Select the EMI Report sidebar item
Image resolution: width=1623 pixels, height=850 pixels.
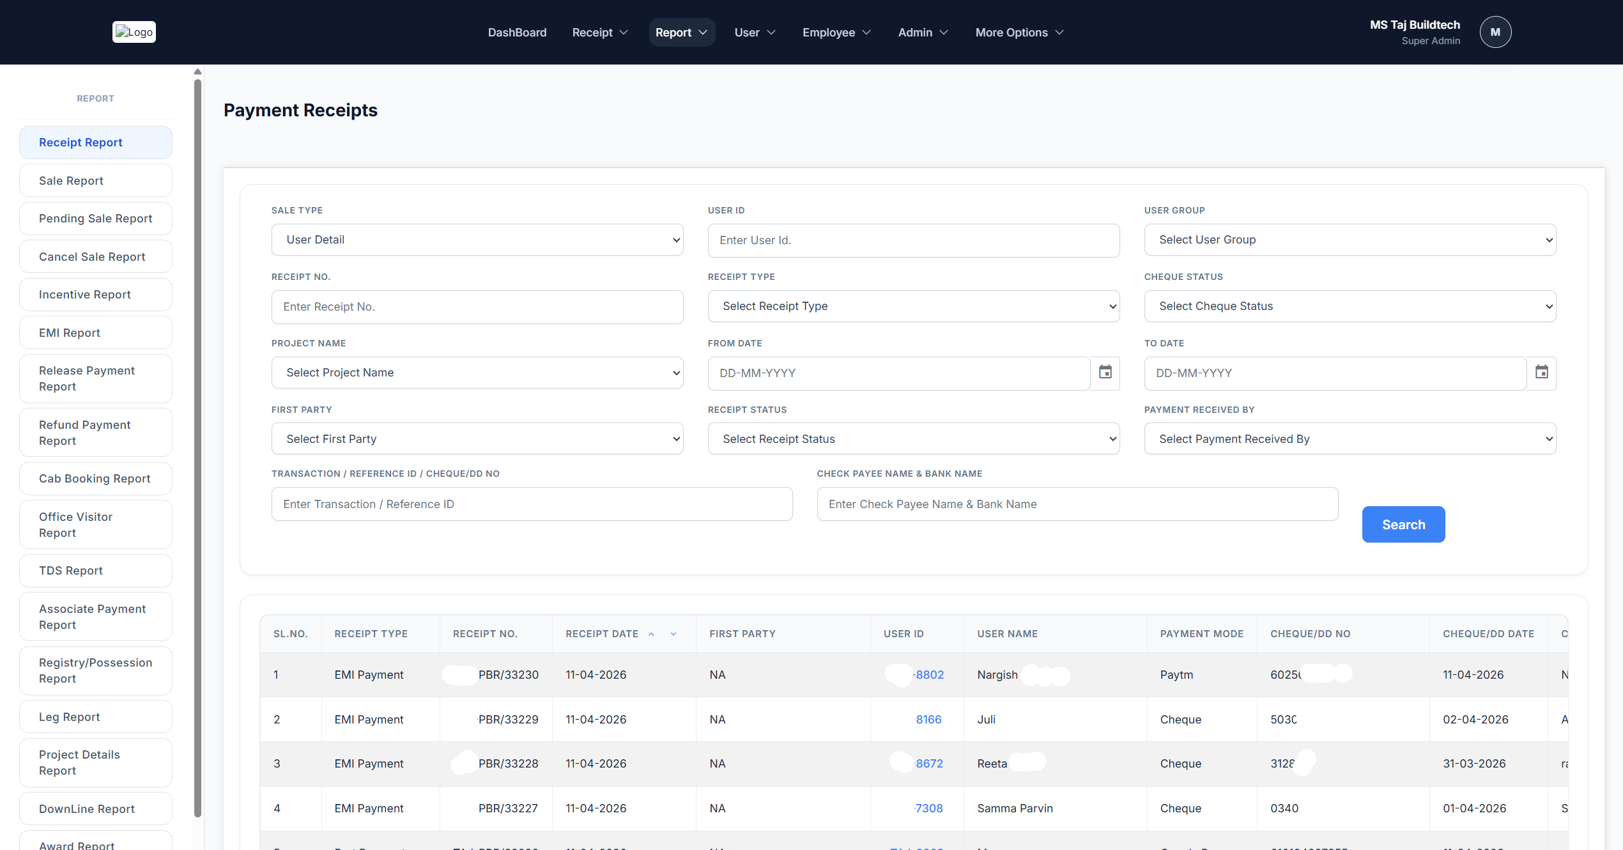95,332
